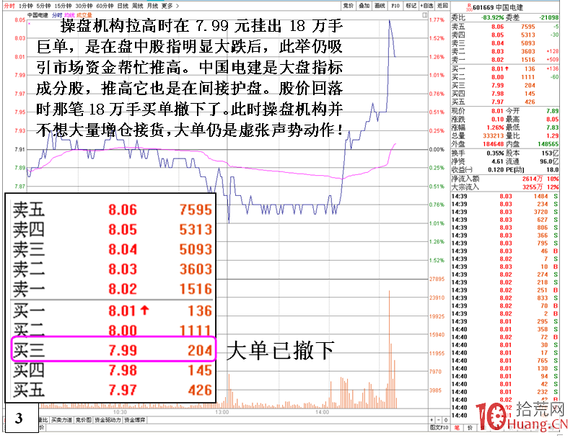
Task: Open the 买卖力道 indicator tab
Action: pos(61,420)
